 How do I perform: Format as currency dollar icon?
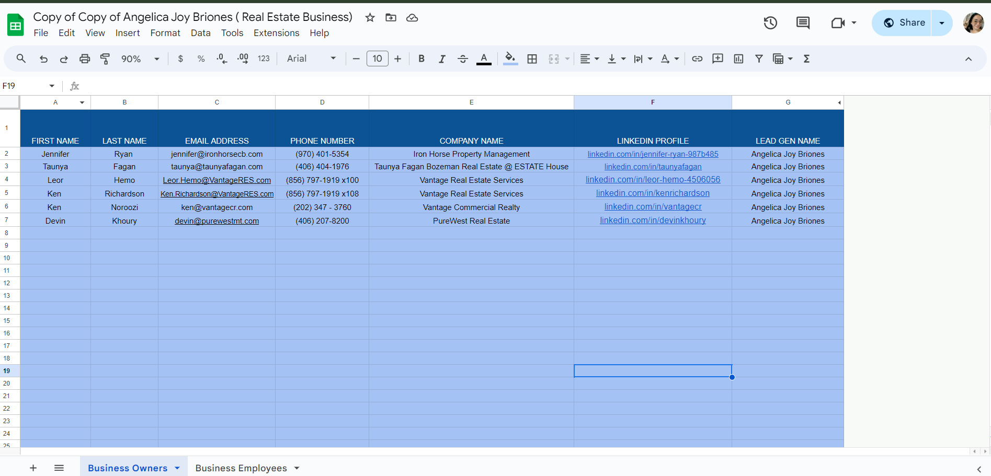coord(180,59)
